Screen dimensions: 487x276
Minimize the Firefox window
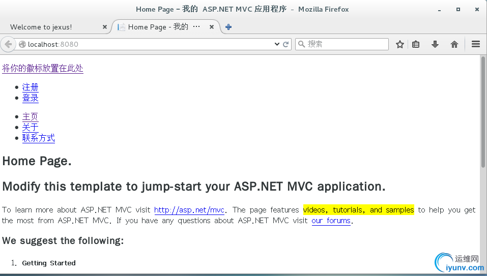(439, 10)
